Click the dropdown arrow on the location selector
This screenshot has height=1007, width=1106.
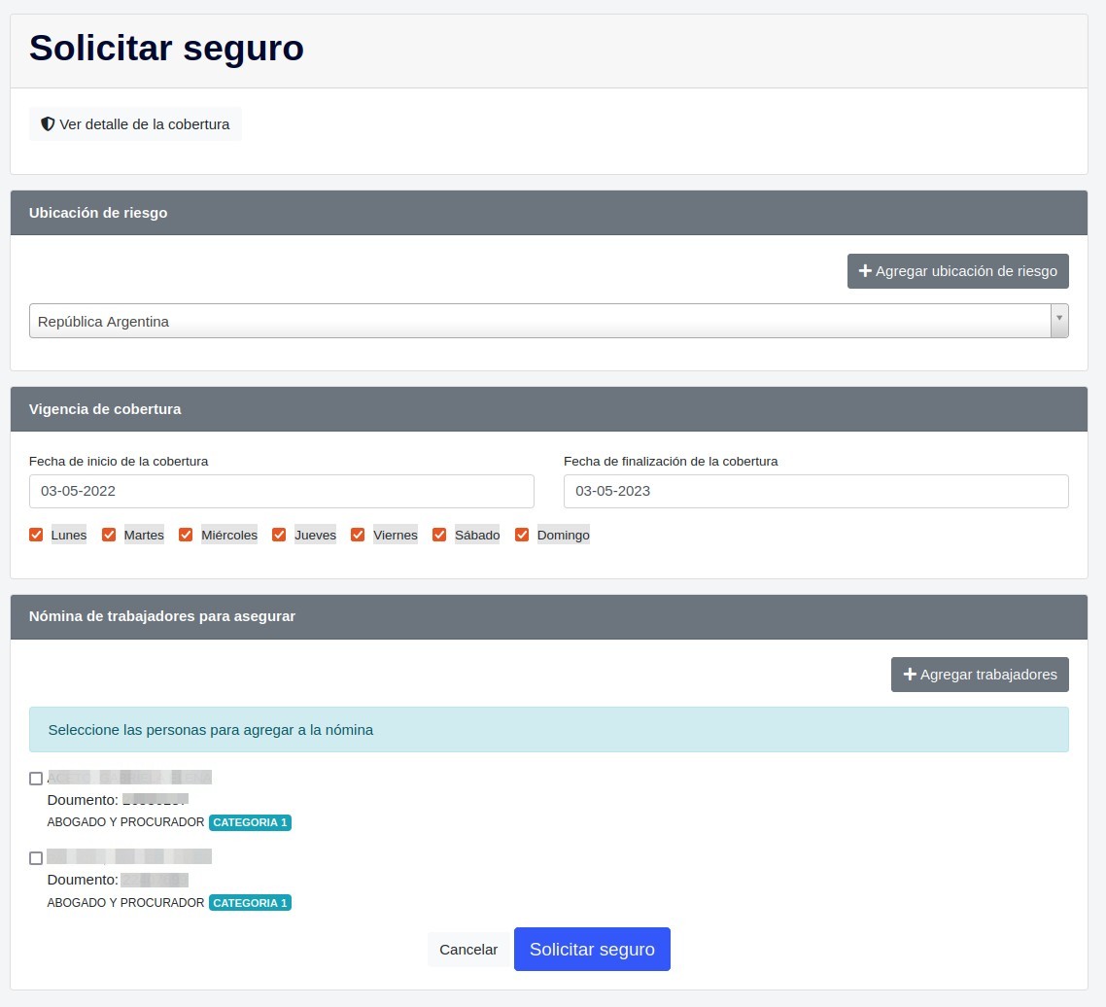(x=1059, y=321)
